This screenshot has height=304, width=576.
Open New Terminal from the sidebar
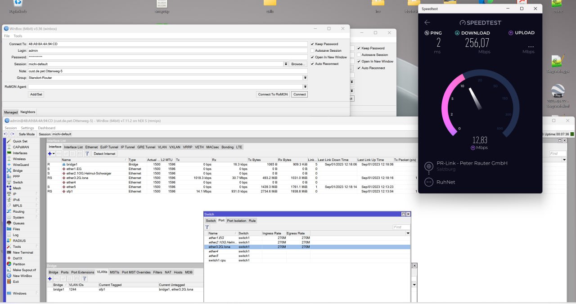tap(22, 252)
